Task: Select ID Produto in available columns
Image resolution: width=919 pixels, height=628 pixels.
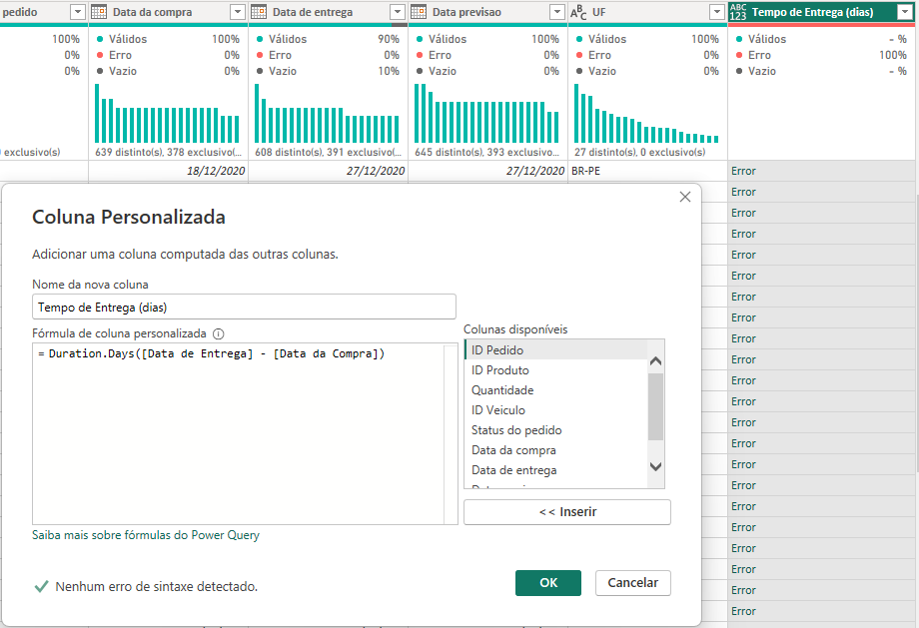Action: click(555, 370)
